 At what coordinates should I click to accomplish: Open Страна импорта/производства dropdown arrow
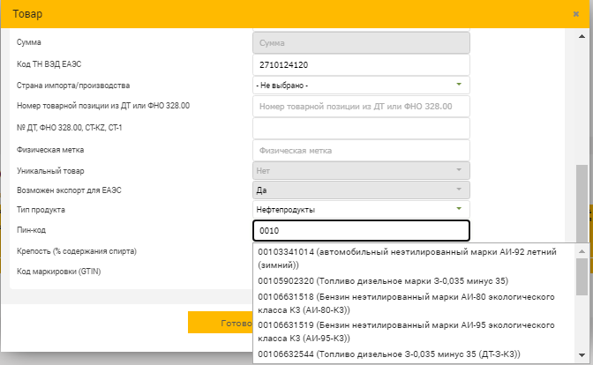(x=459, y=85)
